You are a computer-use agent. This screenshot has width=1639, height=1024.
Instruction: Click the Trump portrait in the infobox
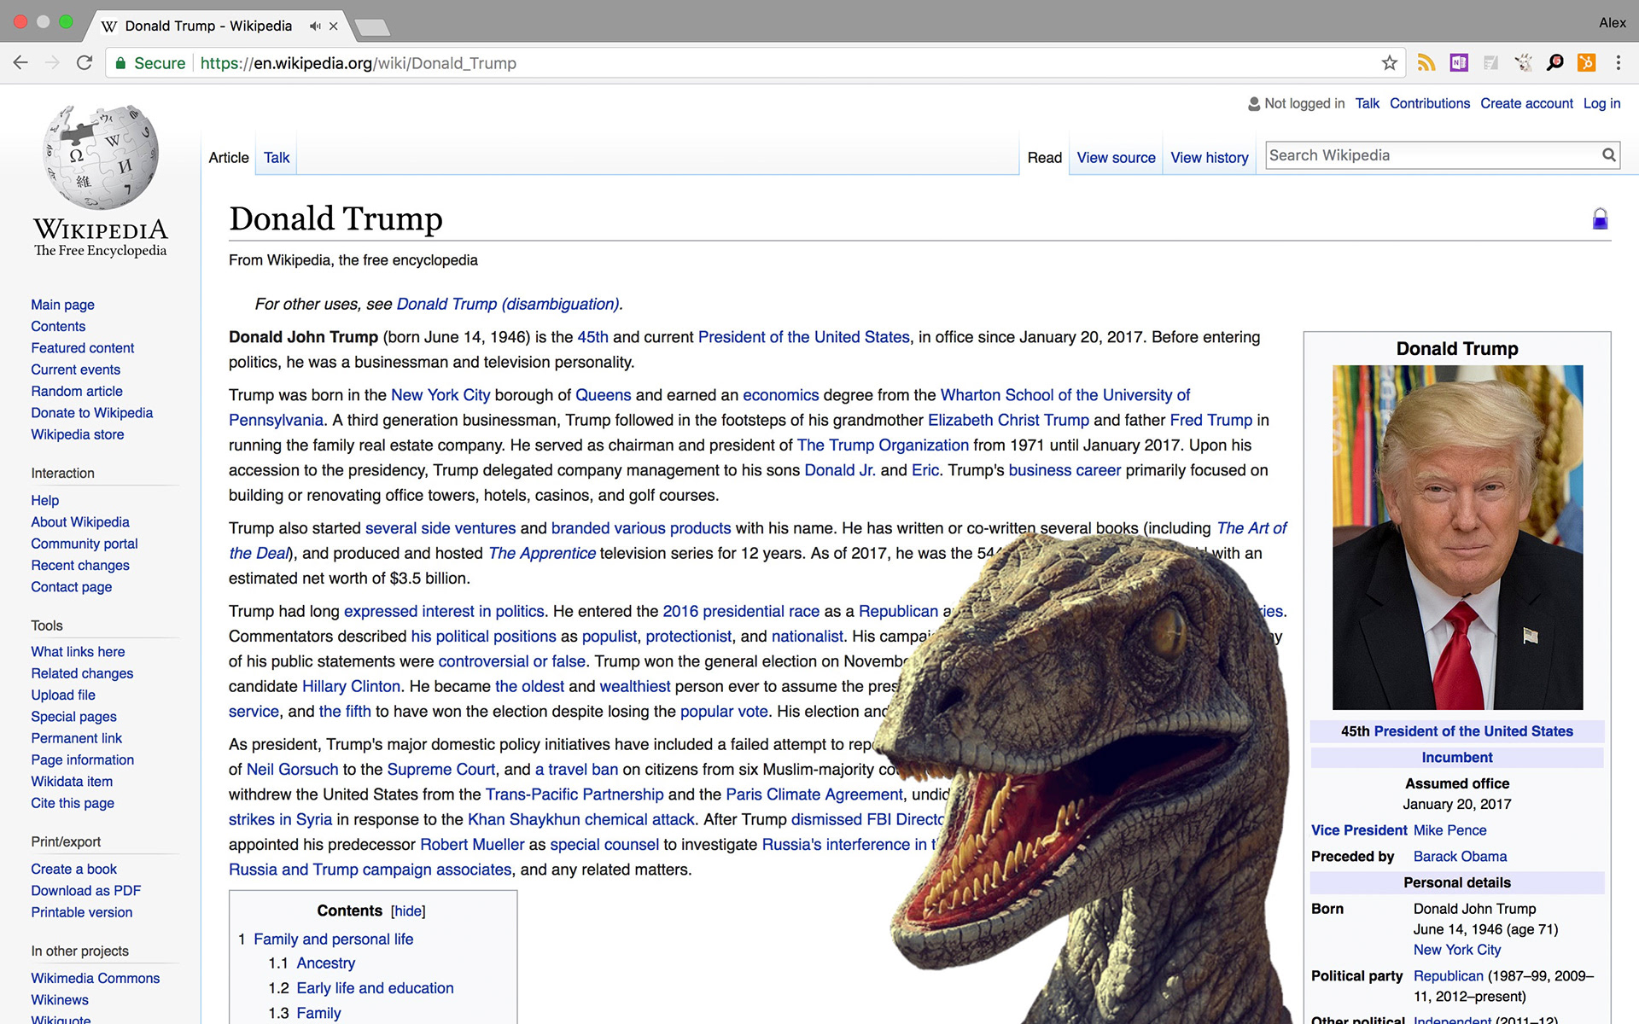point(1457,538)
